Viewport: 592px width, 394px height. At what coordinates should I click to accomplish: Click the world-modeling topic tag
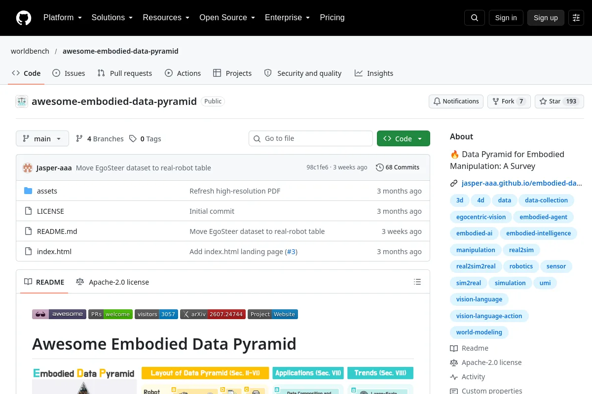pos(479,332)
